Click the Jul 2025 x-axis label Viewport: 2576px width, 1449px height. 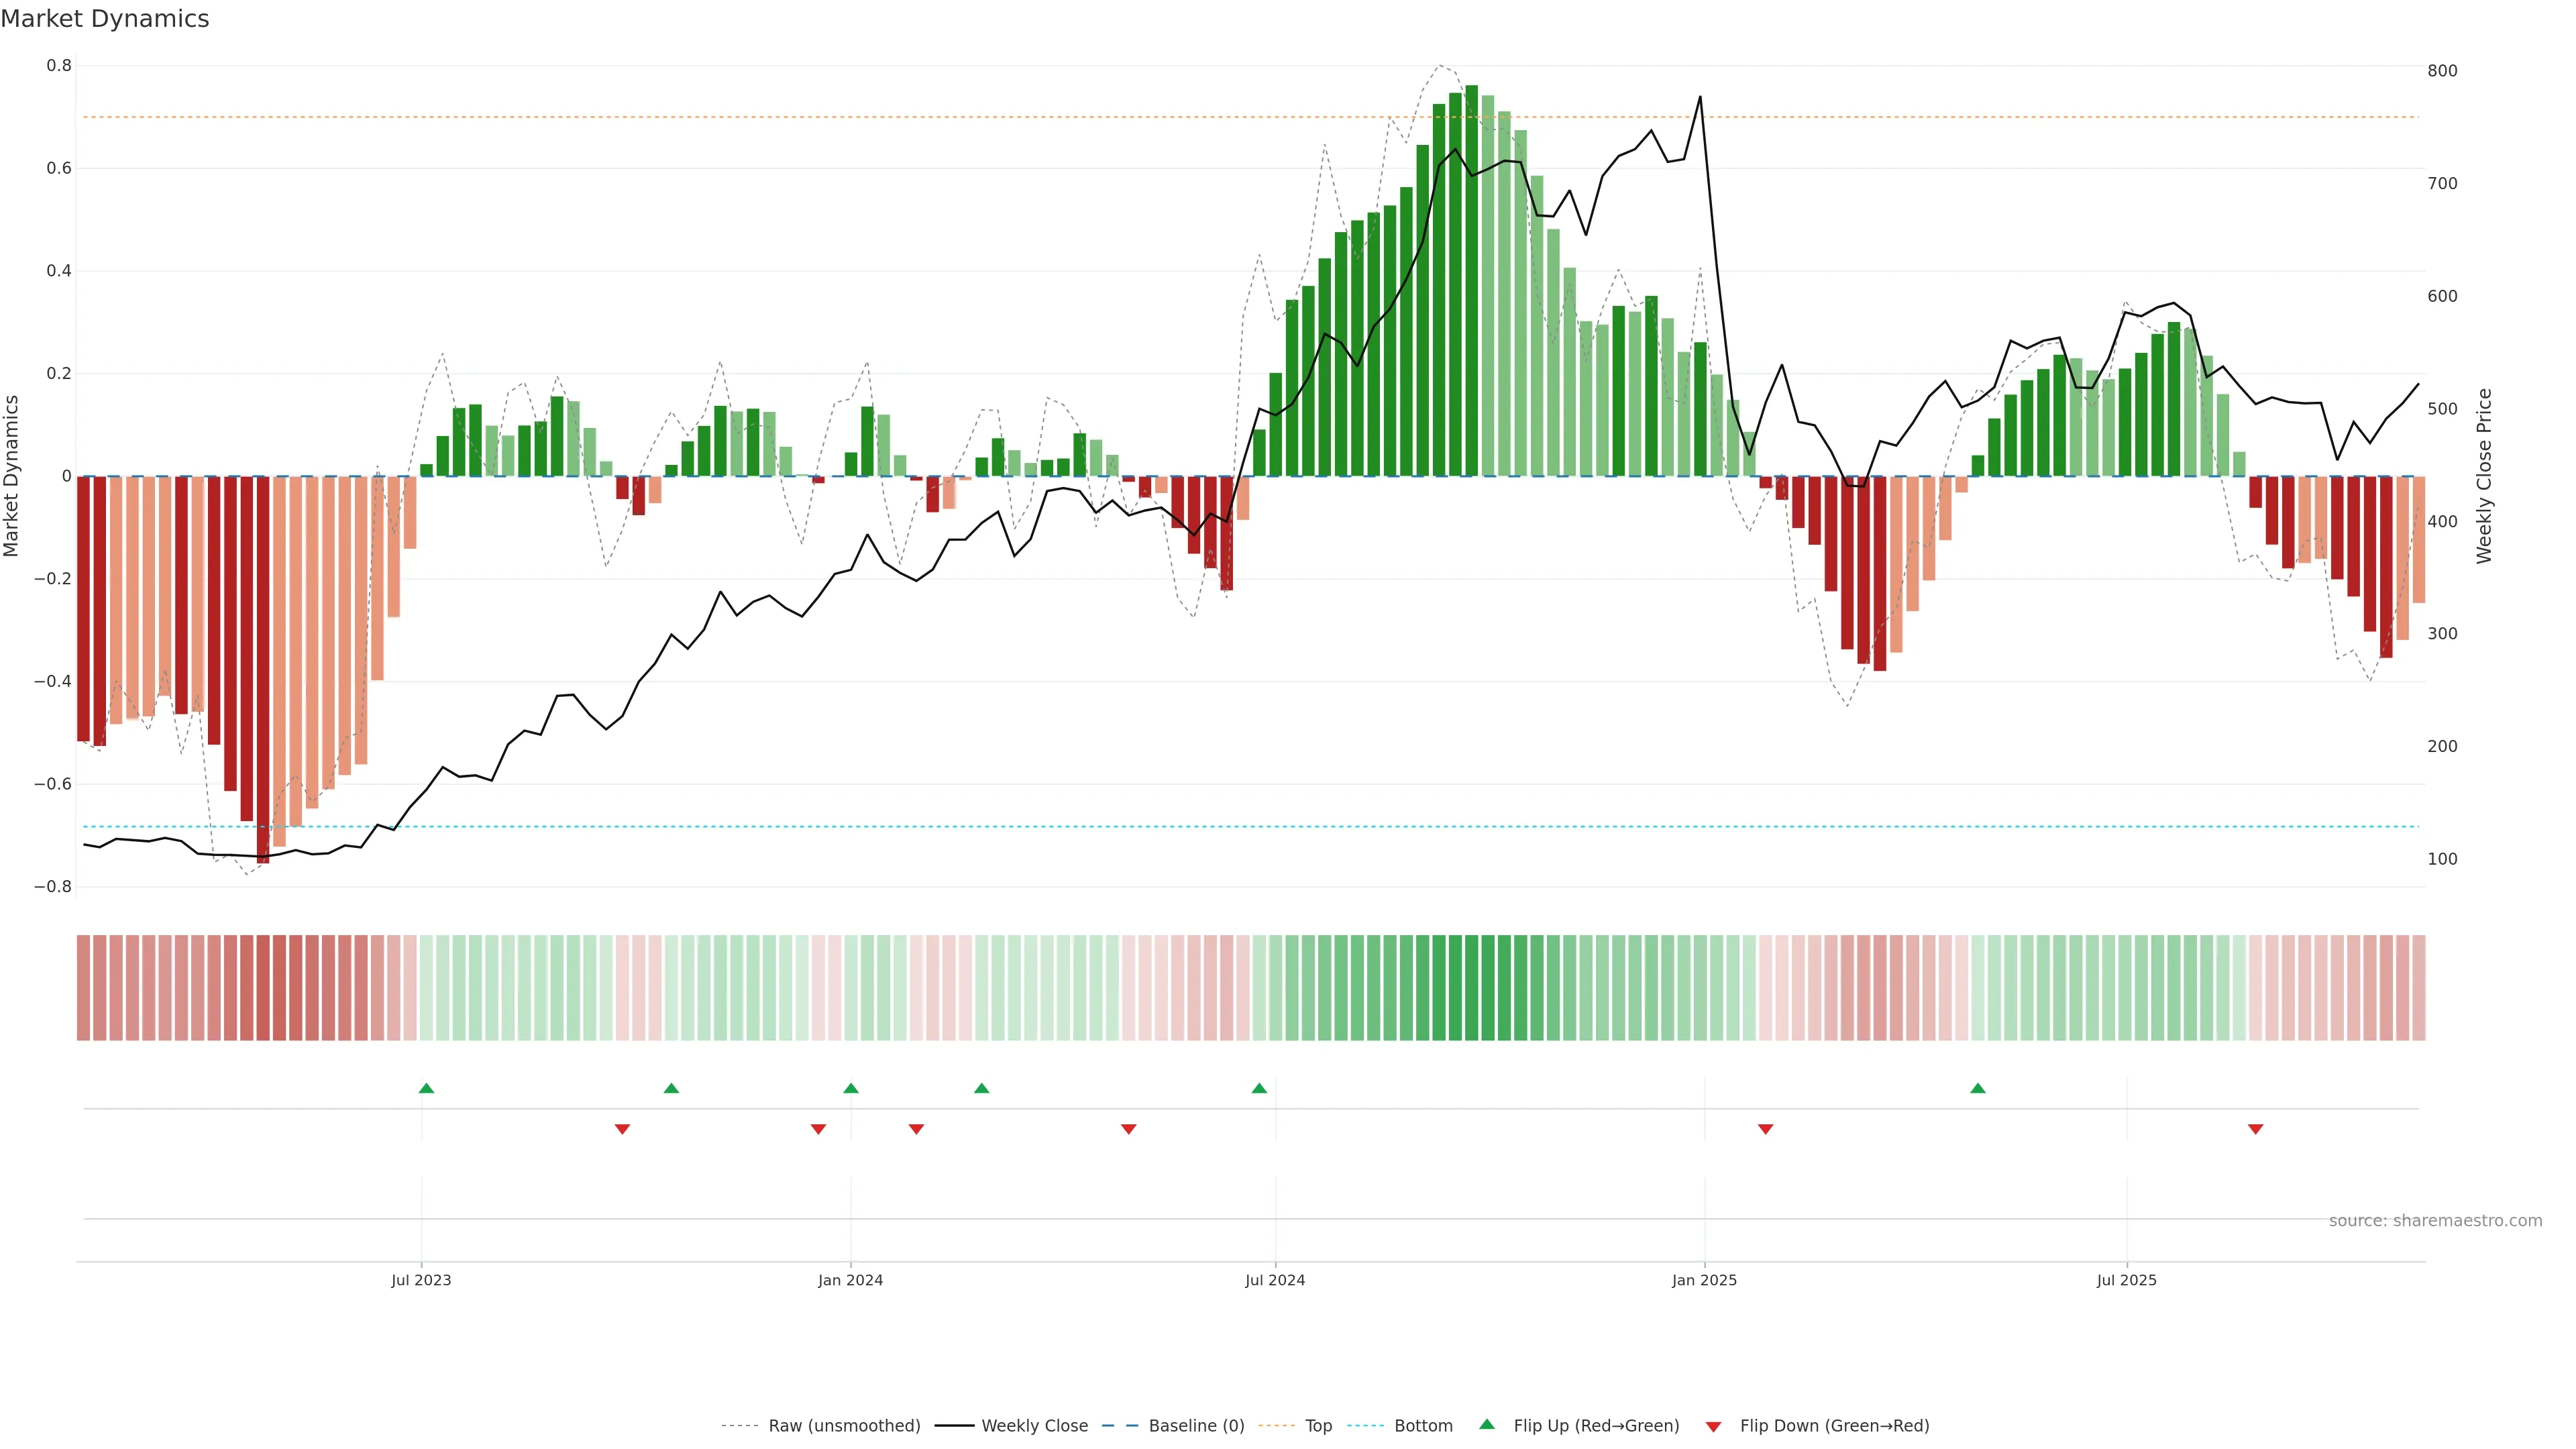point(2126,1280)
